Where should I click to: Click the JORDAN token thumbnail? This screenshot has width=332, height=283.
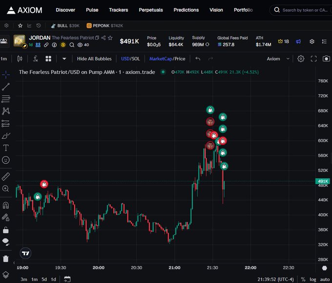(x=19, y=41)
